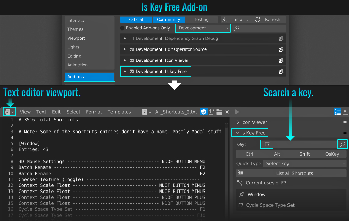Viewport: 349px width, 221px height.
Task: Uncheck the Is key Free add-on
Action: click(132, 72)
